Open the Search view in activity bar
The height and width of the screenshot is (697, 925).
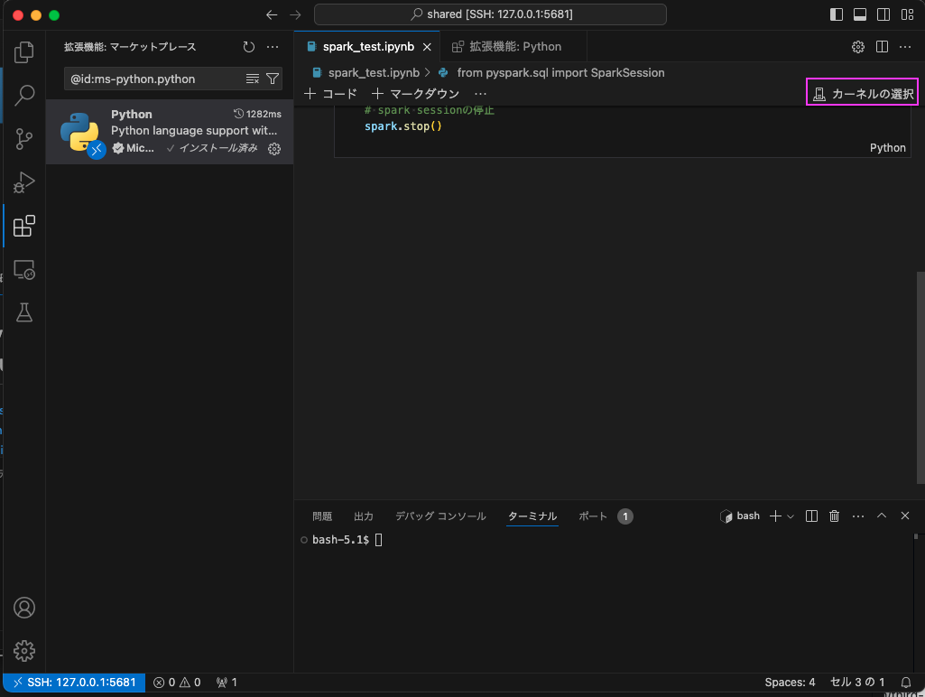pyautogui.click(x=24, y=95)
